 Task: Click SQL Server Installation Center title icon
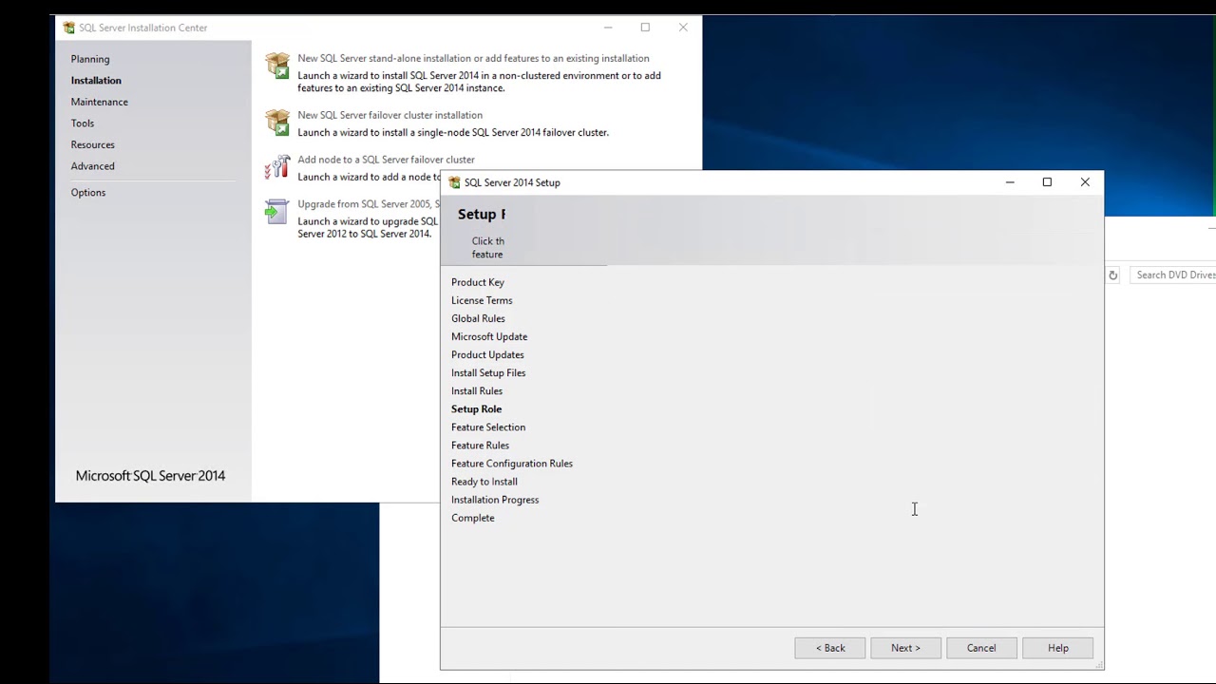coord(69,28)
